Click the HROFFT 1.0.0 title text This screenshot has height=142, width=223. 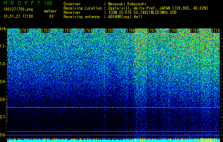pos(28,3)
